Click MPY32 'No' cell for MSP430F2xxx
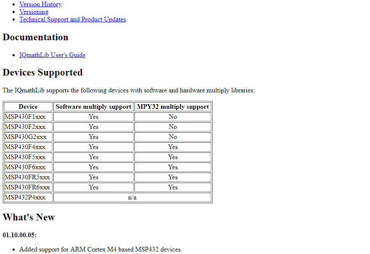370x254 pixels. coord(173,127)
